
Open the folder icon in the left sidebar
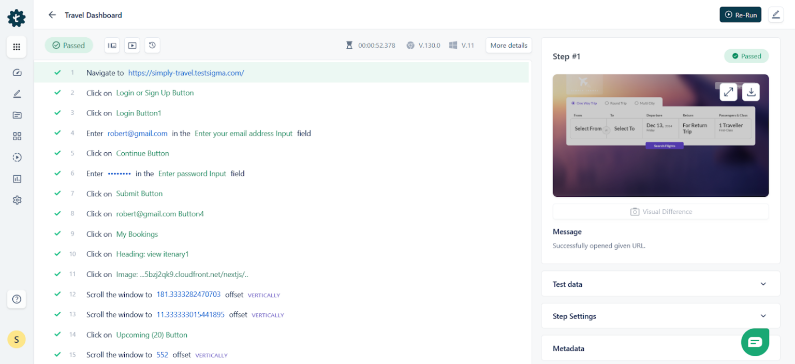[17, 115]
